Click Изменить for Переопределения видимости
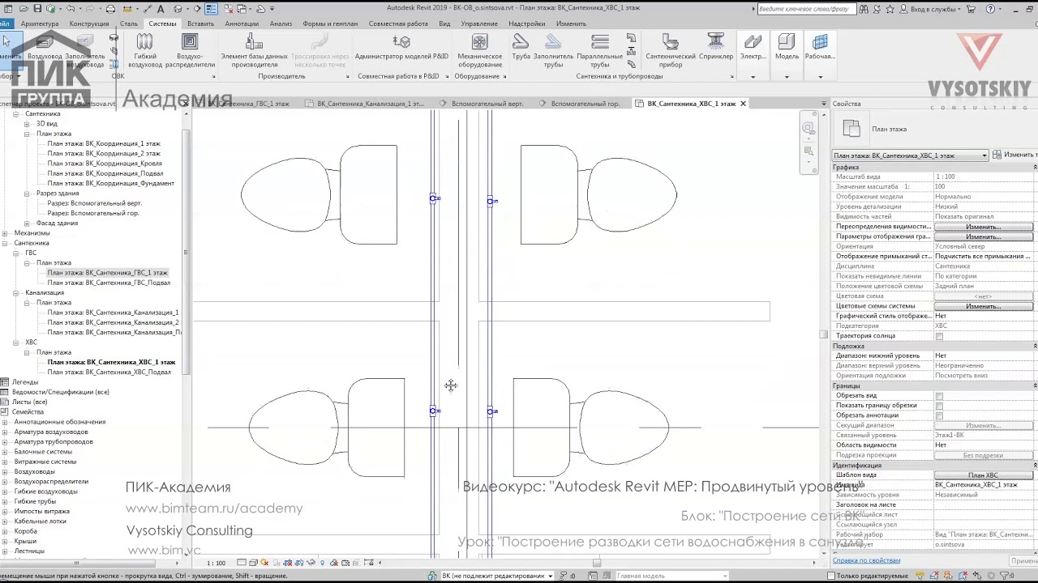 (x=983, y=227)
